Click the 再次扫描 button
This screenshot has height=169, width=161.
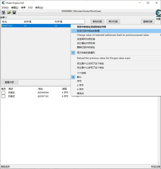[113, 22]
